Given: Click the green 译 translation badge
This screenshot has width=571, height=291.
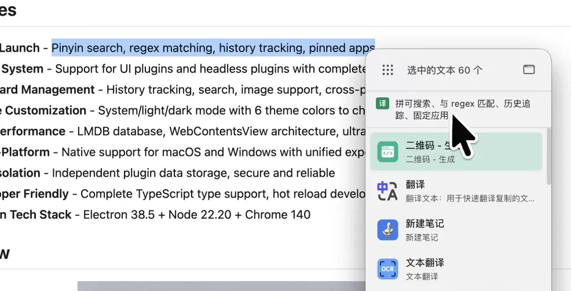Looking at the screenshot, I should [x=383, y=104].
